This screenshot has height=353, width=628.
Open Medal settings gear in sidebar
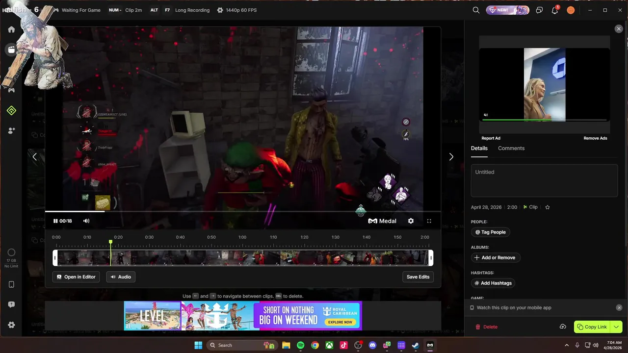pyautogui.click(x=11, y=325)
